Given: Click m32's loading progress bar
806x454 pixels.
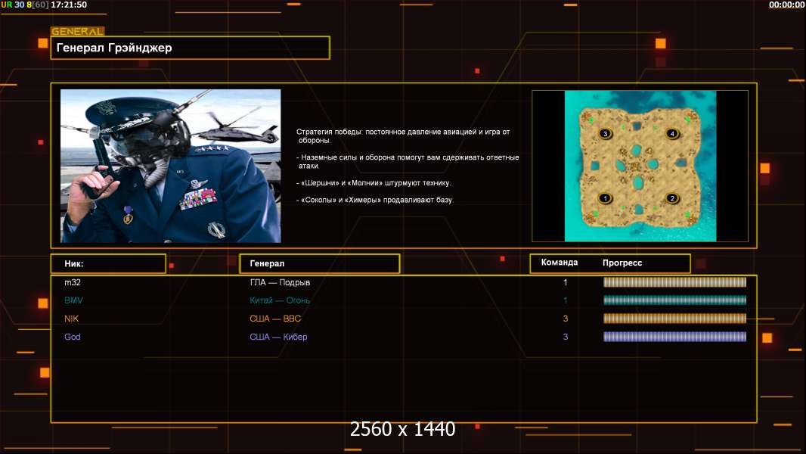Looking at the screenshot, I should coord(674,282).
